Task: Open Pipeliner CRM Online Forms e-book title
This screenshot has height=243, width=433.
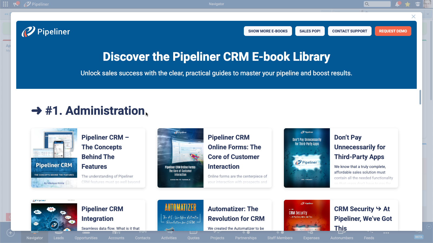Action: pyautogui.click(x=234, y=152)
